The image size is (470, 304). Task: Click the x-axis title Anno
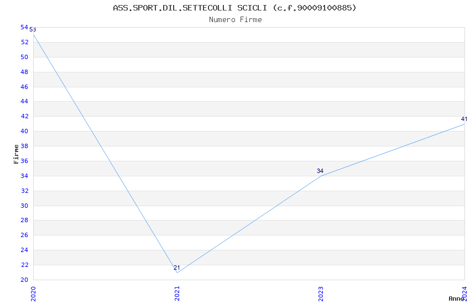pyautogui.click(x=456, y=298)
